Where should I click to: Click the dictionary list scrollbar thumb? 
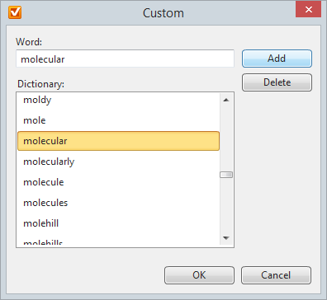tap(226, 175)
